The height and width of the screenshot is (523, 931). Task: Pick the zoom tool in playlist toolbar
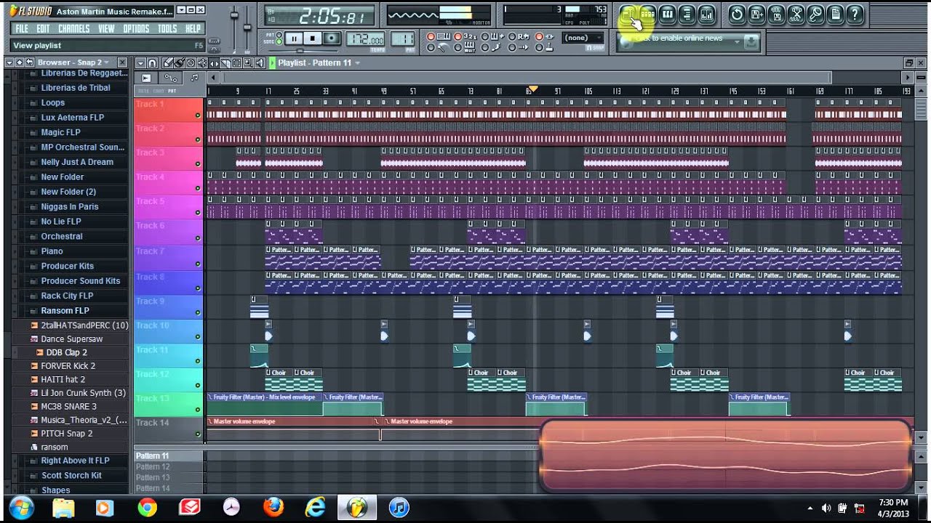tap(248, 62)
